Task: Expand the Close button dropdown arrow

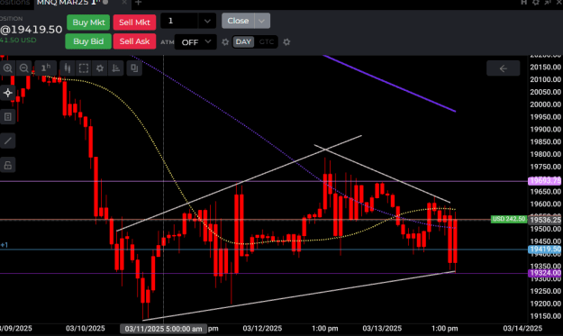Action: click(262, 21)
